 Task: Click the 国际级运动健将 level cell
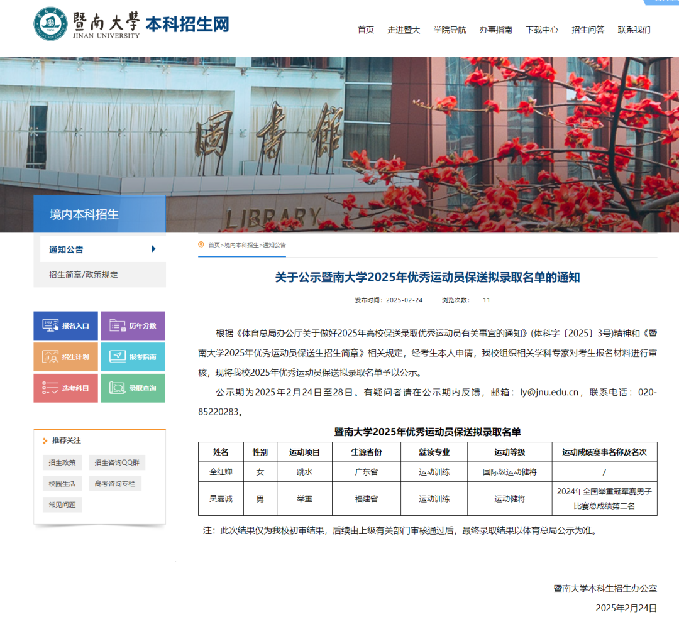click(510, 472)
